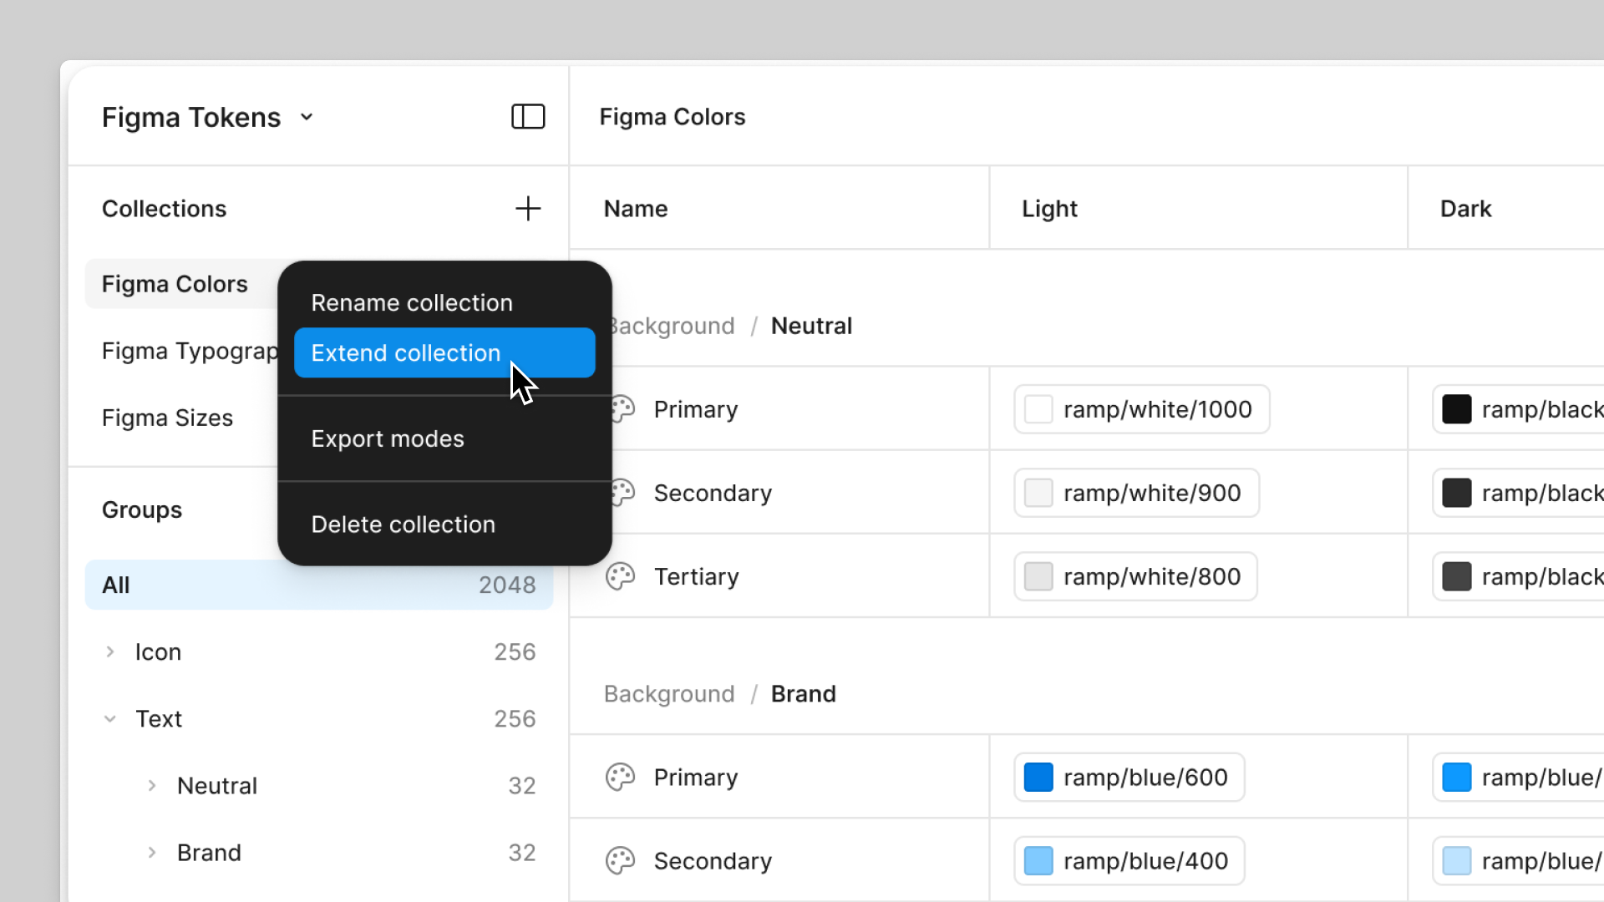This screenshot has height=902, width=1604.
Task: Collapse the Text group chevron
Action: (x=110, y=718)
